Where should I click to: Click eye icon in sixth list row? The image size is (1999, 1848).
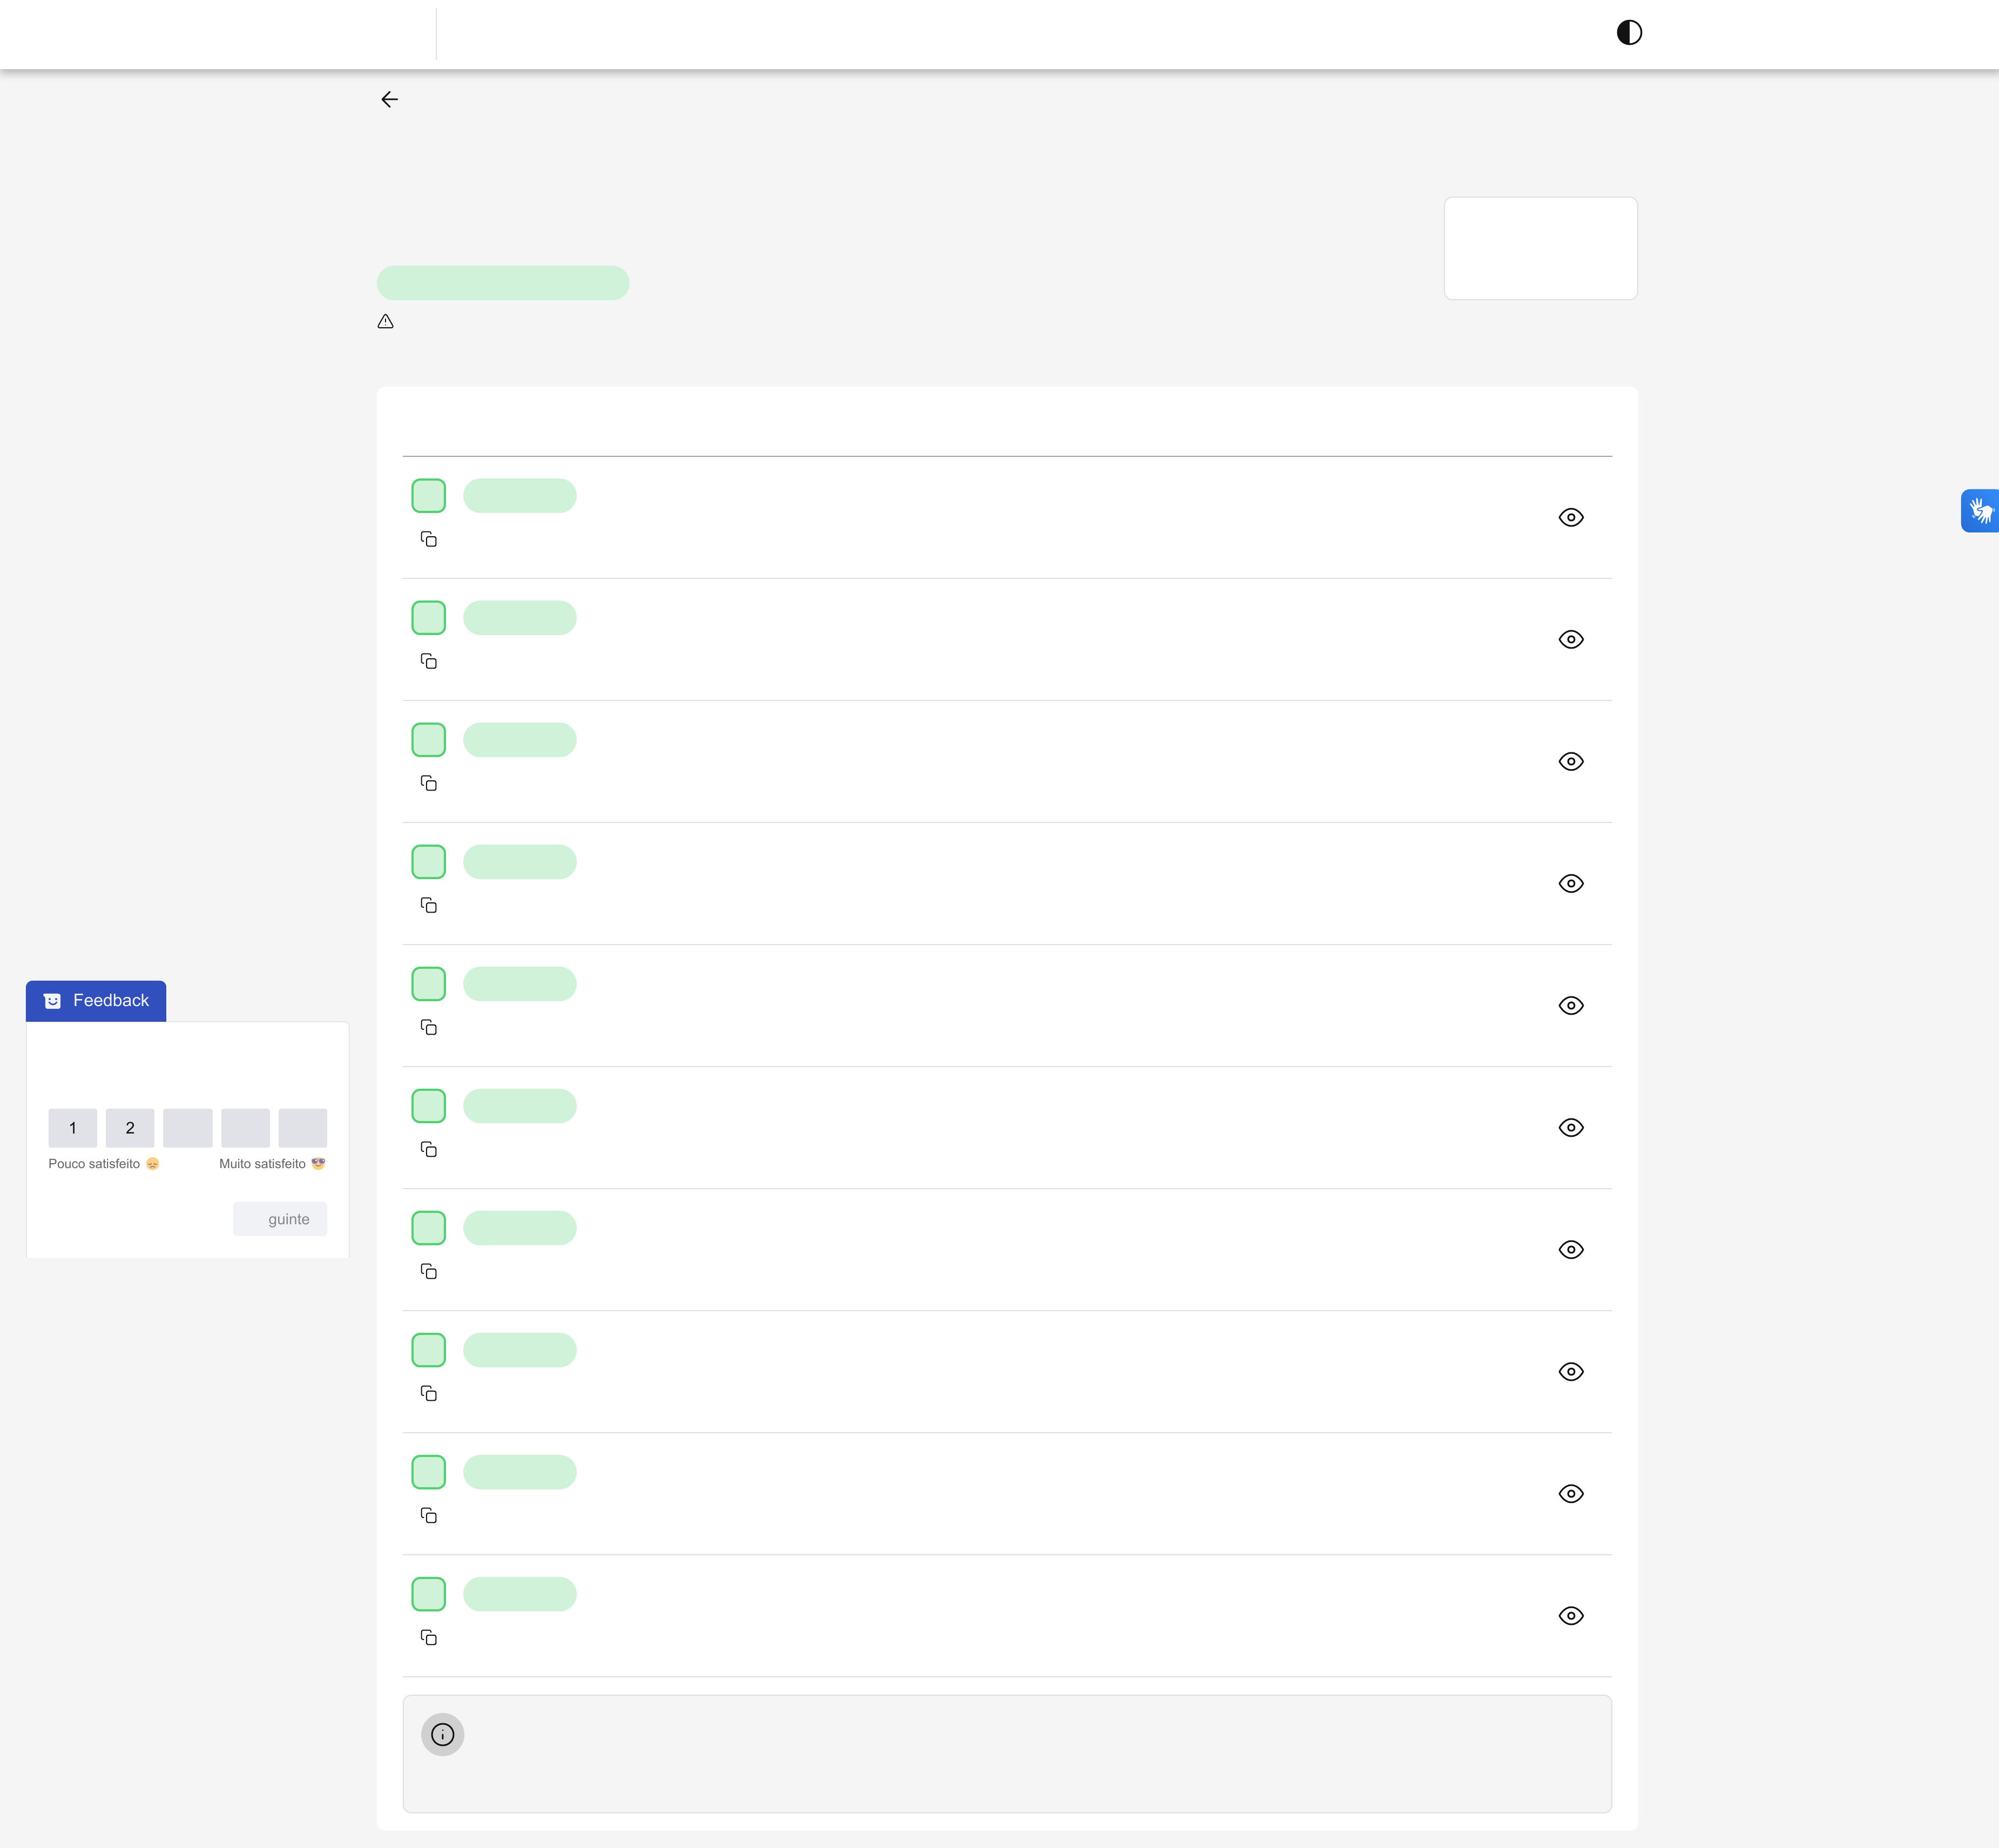(1571, 1128)
